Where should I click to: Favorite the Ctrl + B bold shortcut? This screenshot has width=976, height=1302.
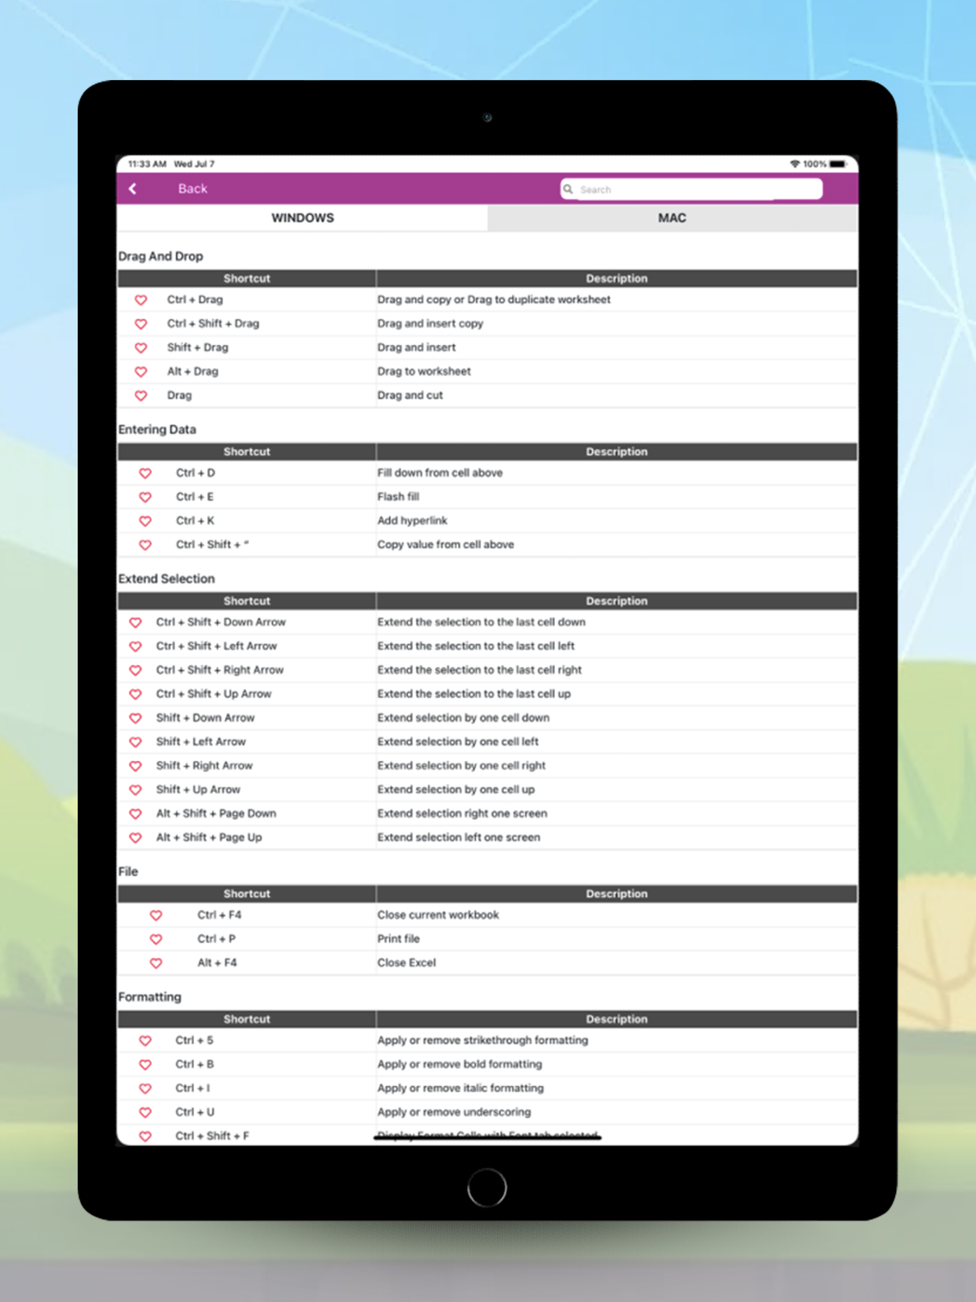tap(145, 1065)
